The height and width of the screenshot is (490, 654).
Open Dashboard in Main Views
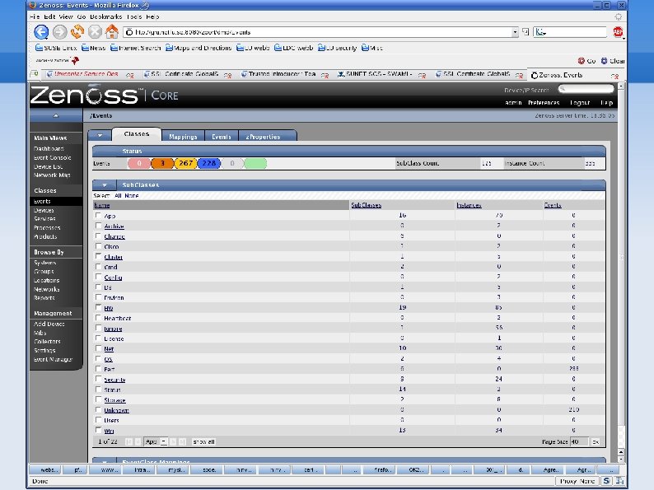click(49, 148)
